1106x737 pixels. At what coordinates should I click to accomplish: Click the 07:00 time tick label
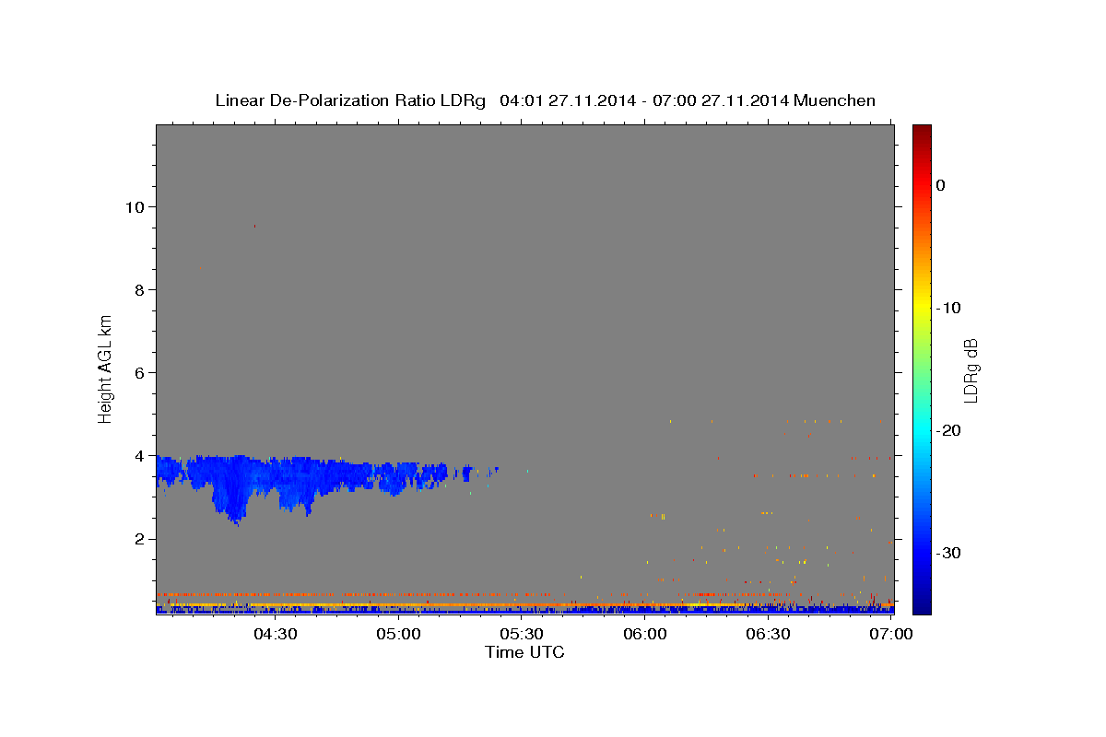pos(891,634)
